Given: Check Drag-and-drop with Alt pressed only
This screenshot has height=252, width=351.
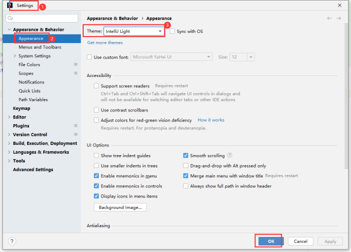Looking at the screenshot, I should pyautogui.click(x=186, y=166).
